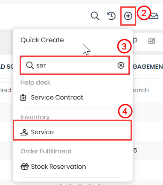This screenshot has height=185, width=163.
Task: Clear the 'ser' search text with the X
Action: [x=121, y=65]
